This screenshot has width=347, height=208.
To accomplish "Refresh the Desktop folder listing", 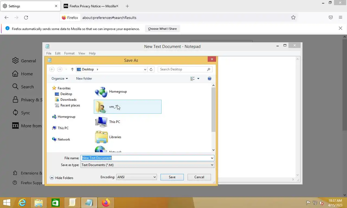I will [151, 69].
